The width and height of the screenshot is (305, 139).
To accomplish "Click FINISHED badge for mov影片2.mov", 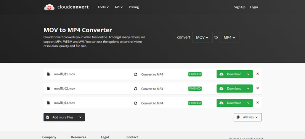I will coord(195,88).
